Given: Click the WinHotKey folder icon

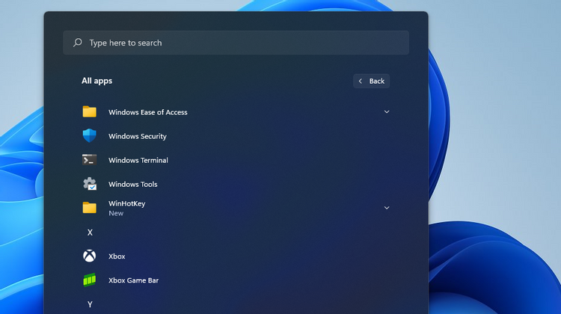Looking at the screenshot, I should (x=90, y=208).
